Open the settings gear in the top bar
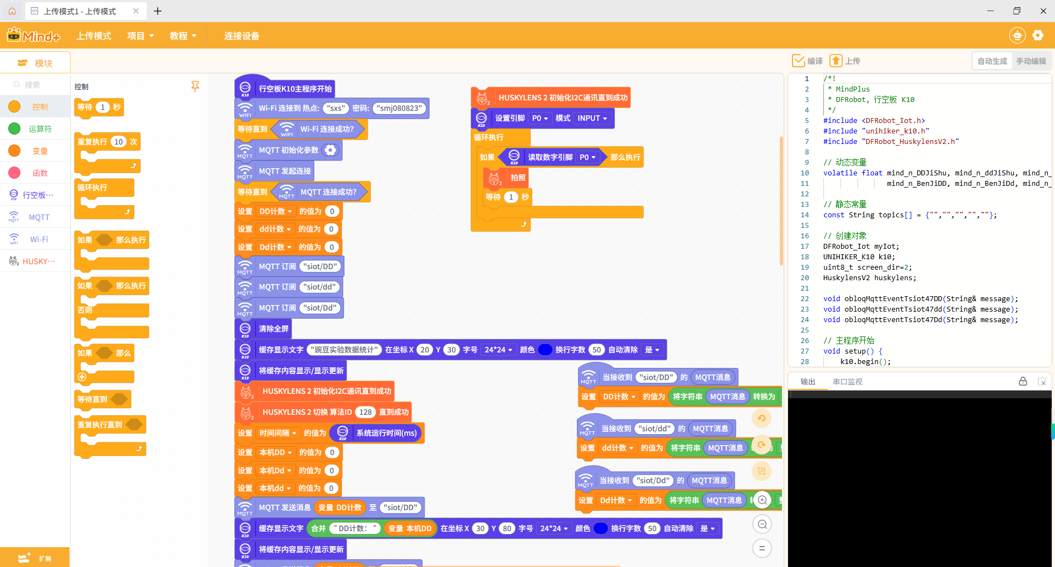 click(x=1038, y=35)
